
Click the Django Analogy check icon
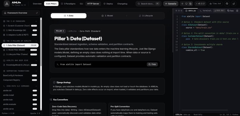(x=54, y=82)
